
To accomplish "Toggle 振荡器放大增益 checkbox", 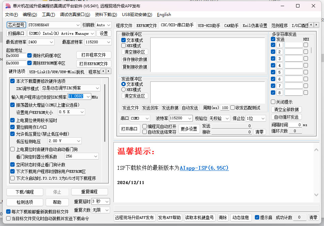I will 12,105.
